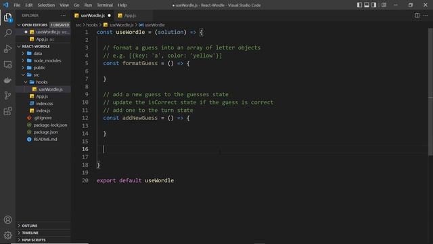Image resolution: width=433 pixels, height=244 pixels.
Task: Split the editor to the right
Action: [417, 16]
